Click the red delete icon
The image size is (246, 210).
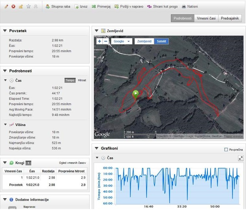14,6
